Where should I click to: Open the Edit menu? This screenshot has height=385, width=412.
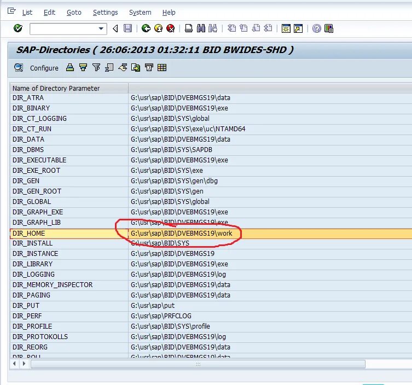(49, 13)
